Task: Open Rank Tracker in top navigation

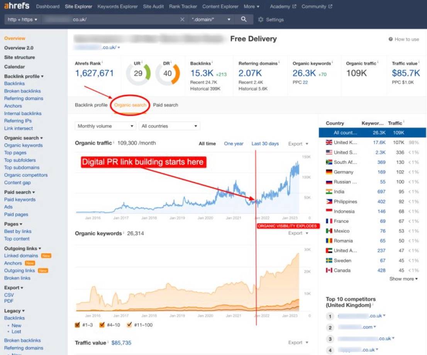Action: (x=183, y=6)
